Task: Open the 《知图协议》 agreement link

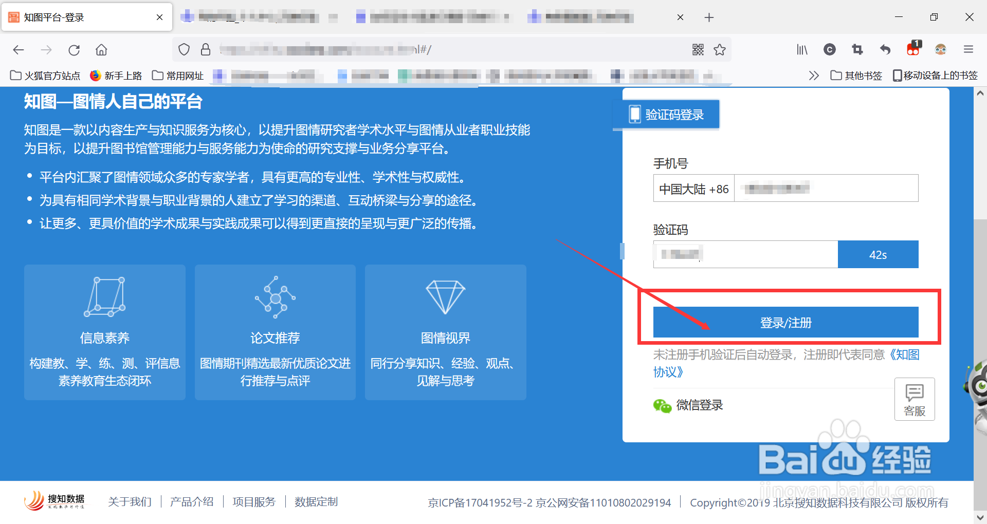Action: point(904,354)
